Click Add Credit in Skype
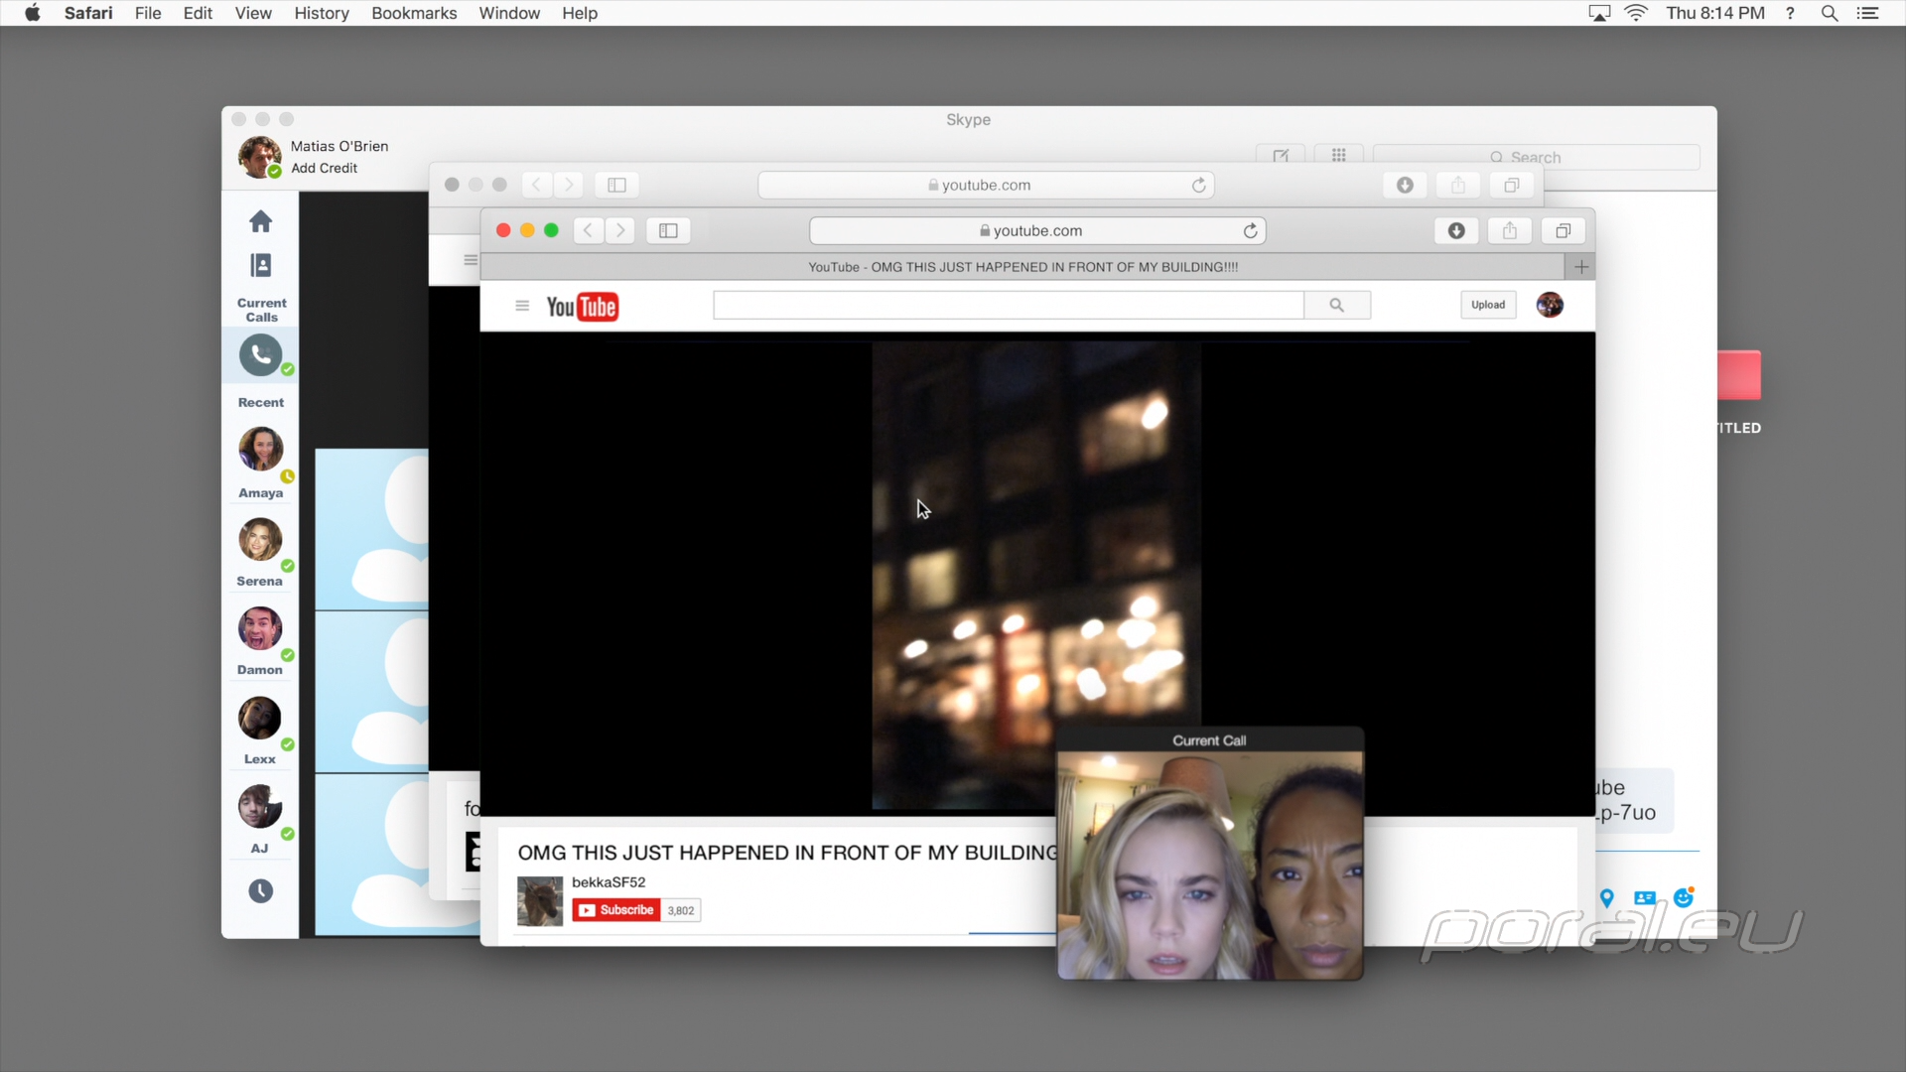The width and height of the screenshot is (1906, 1072). (324, 168)
